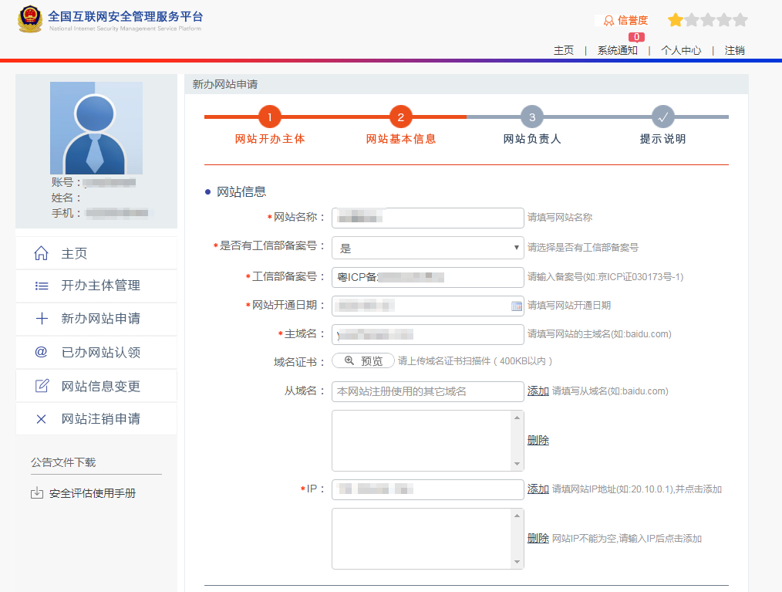Open 网站注销申请 in the sidebar
The image size is (782, 592).
click(96, 419)
